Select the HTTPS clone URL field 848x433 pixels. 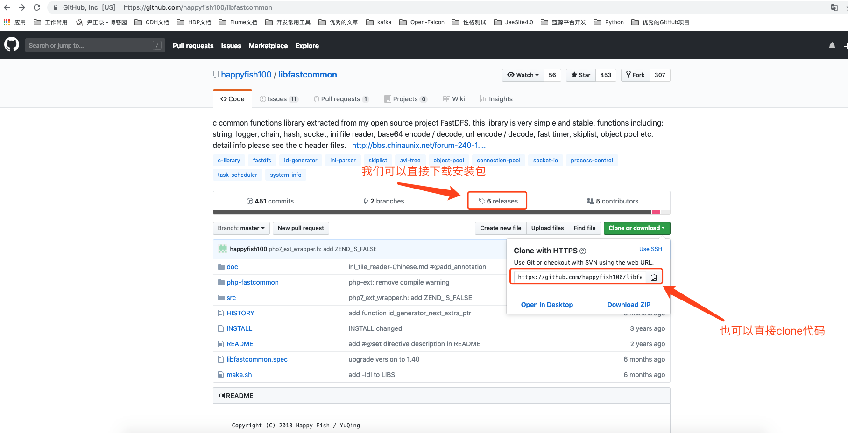coord(579,277)
